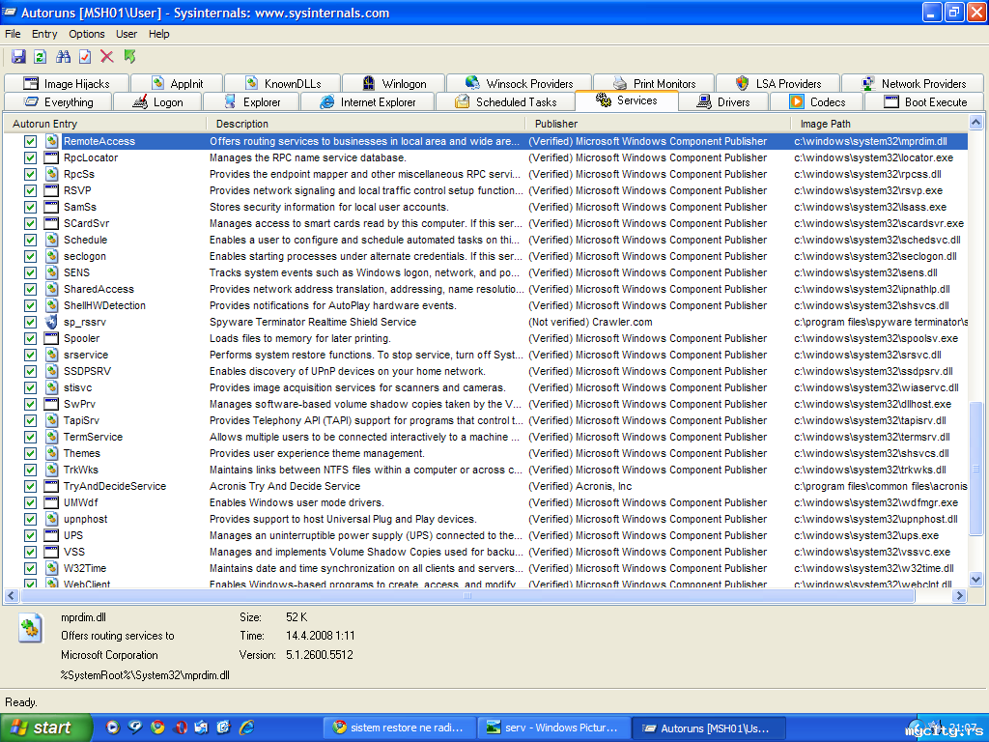Click the stisvc entry icon
The height and width of the screenshot is (742, 989).
[51, 387]
